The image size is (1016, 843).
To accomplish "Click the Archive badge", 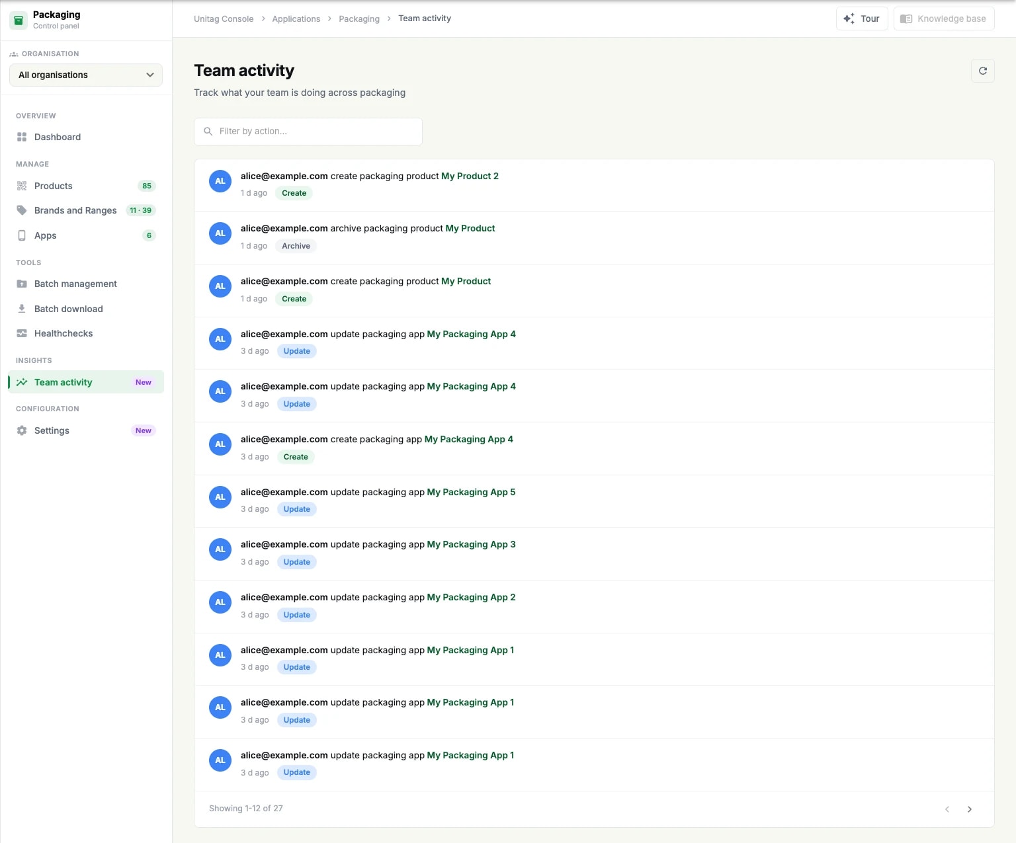I will point(296,246).
